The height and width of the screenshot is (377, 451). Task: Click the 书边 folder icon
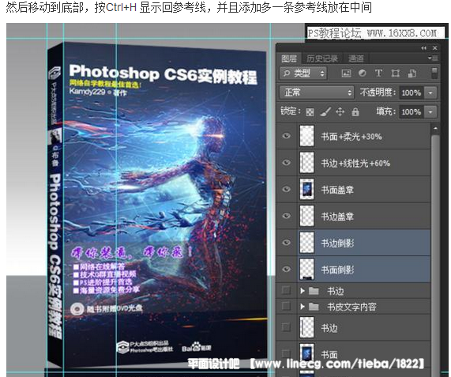(x=314, y=291)
